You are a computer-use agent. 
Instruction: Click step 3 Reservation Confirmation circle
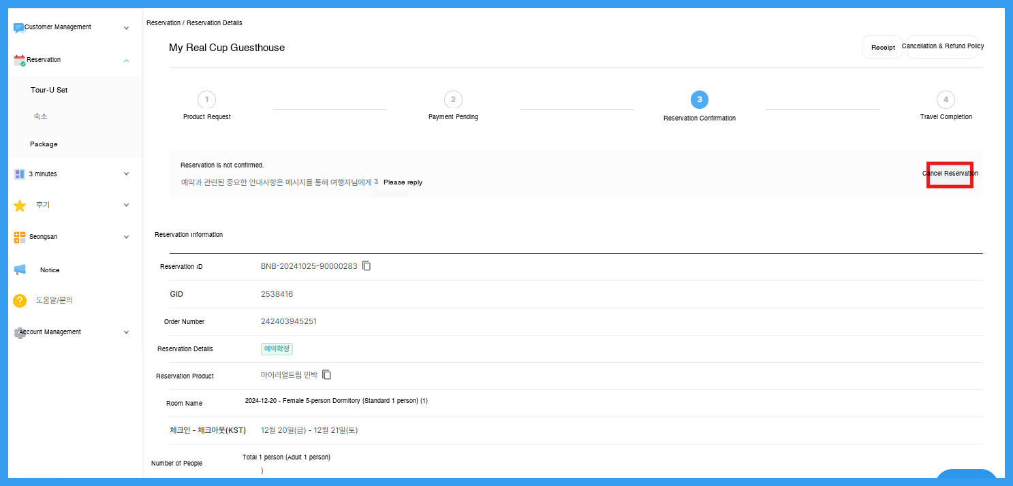[x=699, y=99]
